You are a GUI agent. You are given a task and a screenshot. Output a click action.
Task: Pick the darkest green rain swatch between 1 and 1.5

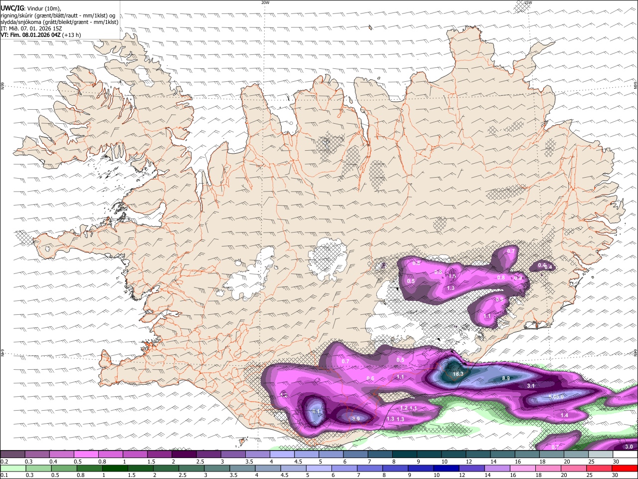[x=115, y=468]
